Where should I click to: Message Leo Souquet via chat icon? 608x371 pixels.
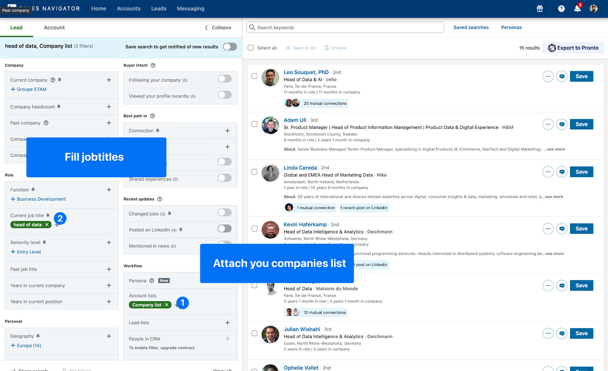(562, 76)
